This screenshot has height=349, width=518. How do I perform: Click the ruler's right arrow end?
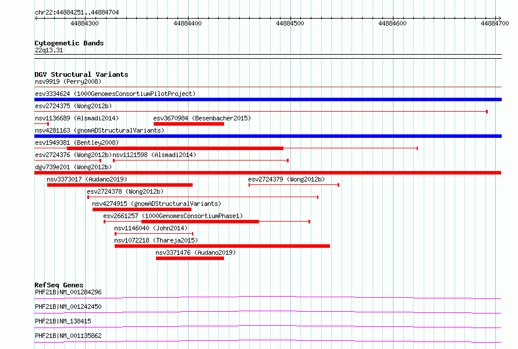(x=499, y=19)
